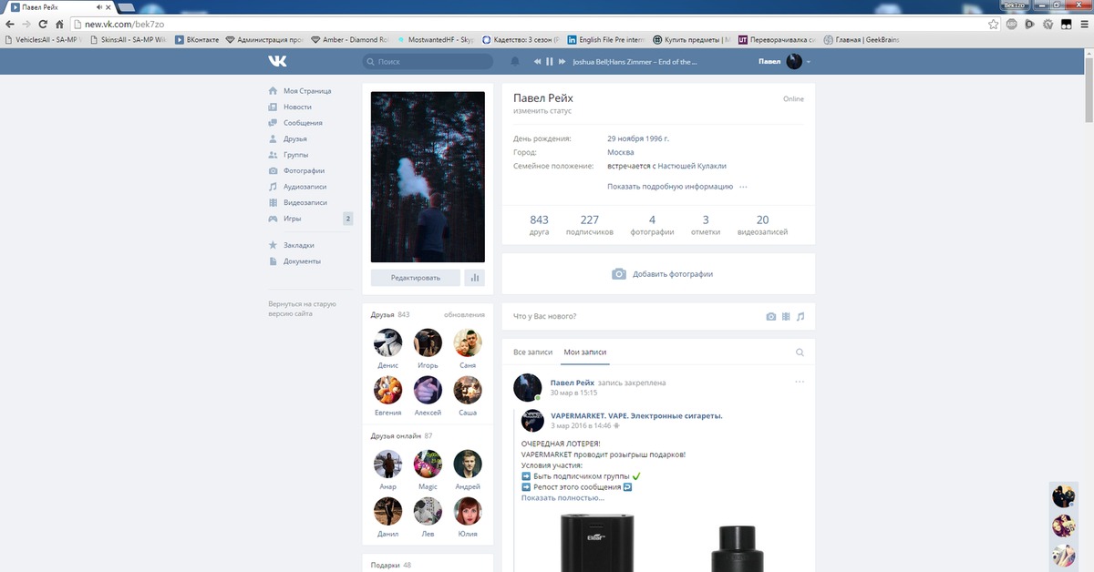
Task: Open the Подарки 48 block header
Action: tap(391, 565)
